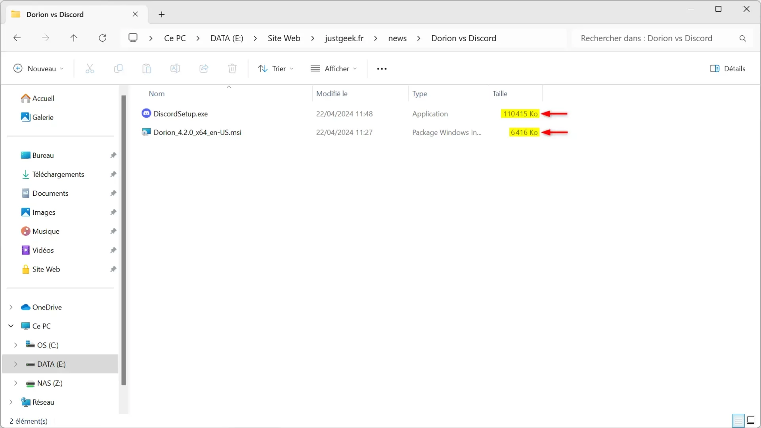Open the Afficher view dropdown
The image size is (761, 428).
coord(334,69)
